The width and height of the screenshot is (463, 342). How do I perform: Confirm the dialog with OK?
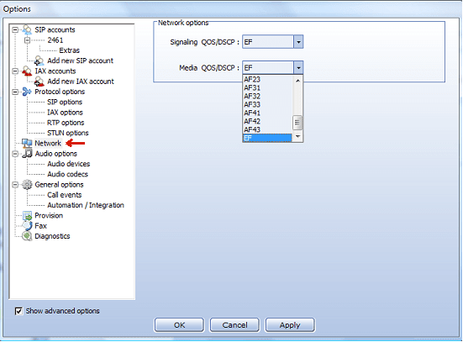[x=179, y=325]
